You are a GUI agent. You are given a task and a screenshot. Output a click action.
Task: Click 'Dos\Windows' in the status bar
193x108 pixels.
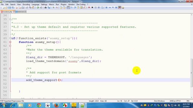[x=160, y=101]
